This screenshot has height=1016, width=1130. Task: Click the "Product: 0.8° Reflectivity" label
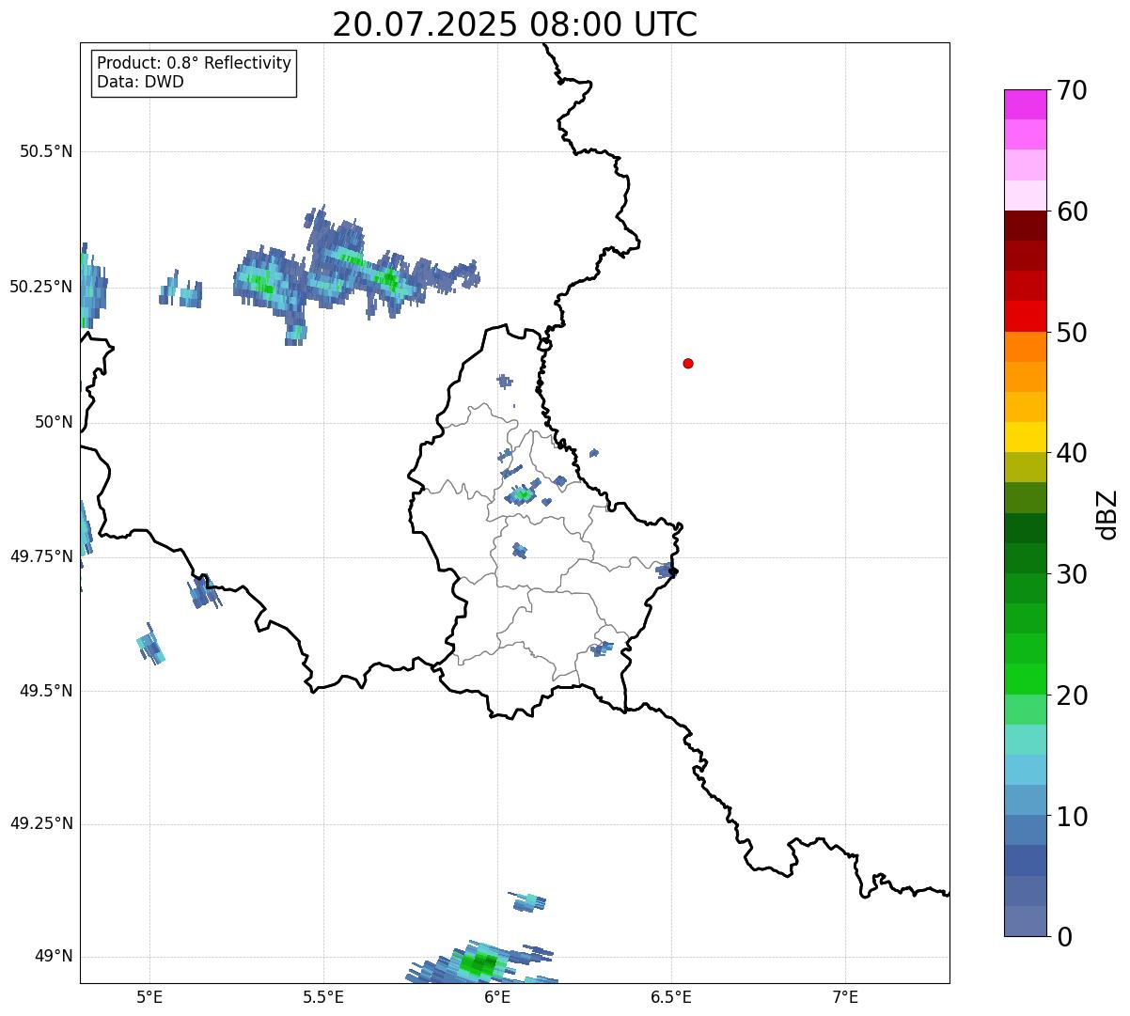tap(195, 63)
